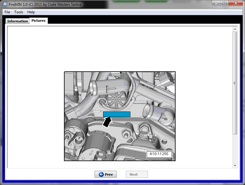
Task: Click the FindVIN app icon in the title bar
Action: pyautogui.click(x=5, y=4)
